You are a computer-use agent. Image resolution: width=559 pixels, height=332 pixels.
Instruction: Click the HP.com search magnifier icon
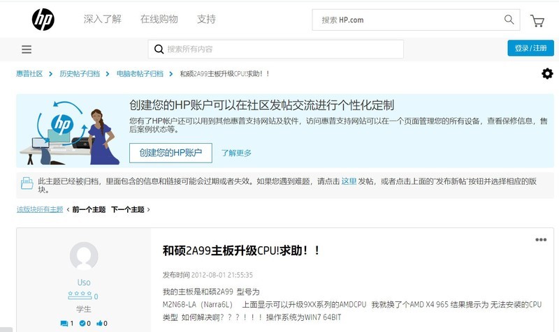coord(509,20)
